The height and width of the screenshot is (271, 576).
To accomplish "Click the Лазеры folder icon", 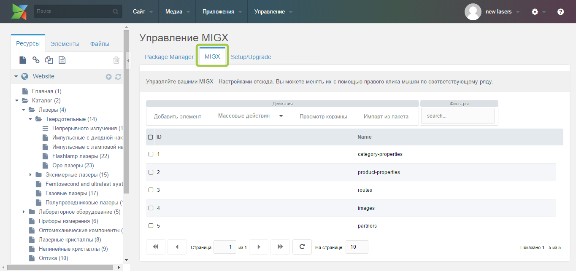I will pos(32,110).
